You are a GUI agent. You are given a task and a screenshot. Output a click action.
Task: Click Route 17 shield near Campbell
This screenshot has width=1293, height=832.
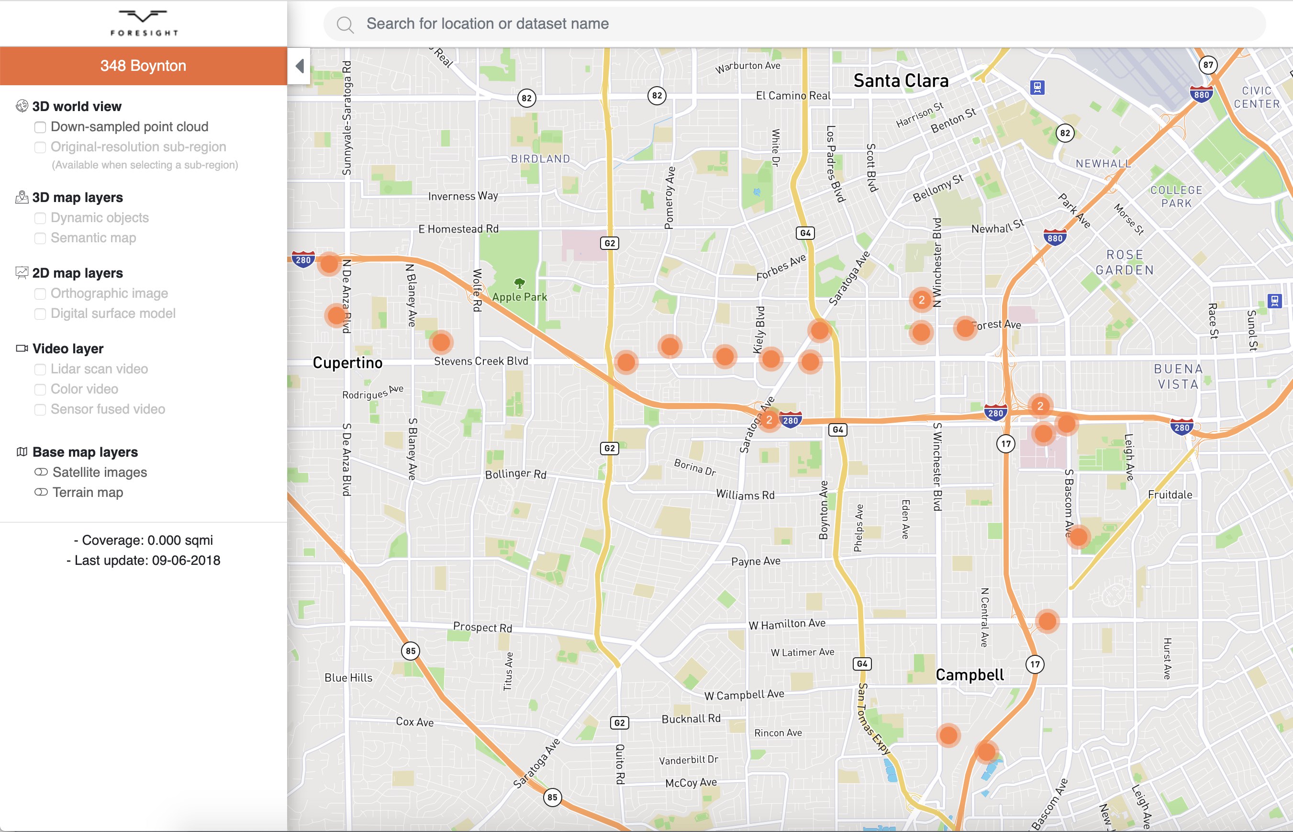click(x=1035, y=664)
